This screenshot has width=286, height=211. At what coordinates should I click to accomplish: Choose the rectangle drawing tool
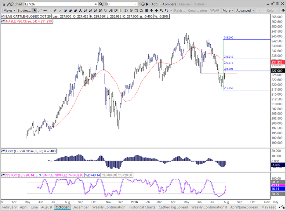[136, 10]
